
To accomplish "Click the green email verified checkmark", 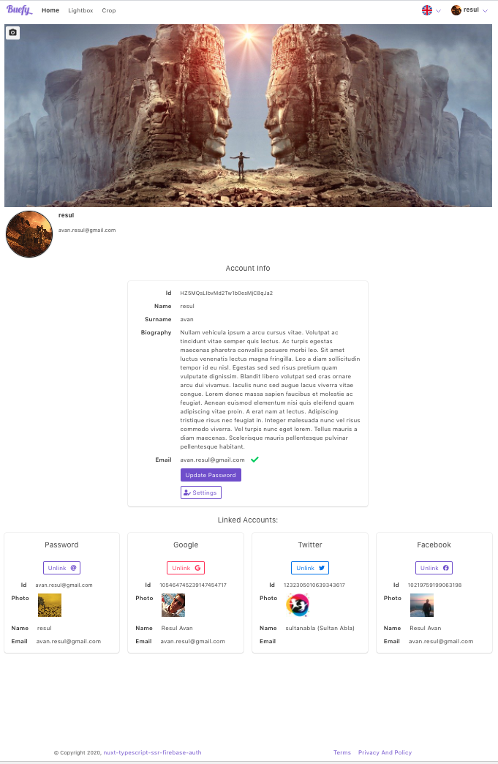I will point(254,460).
